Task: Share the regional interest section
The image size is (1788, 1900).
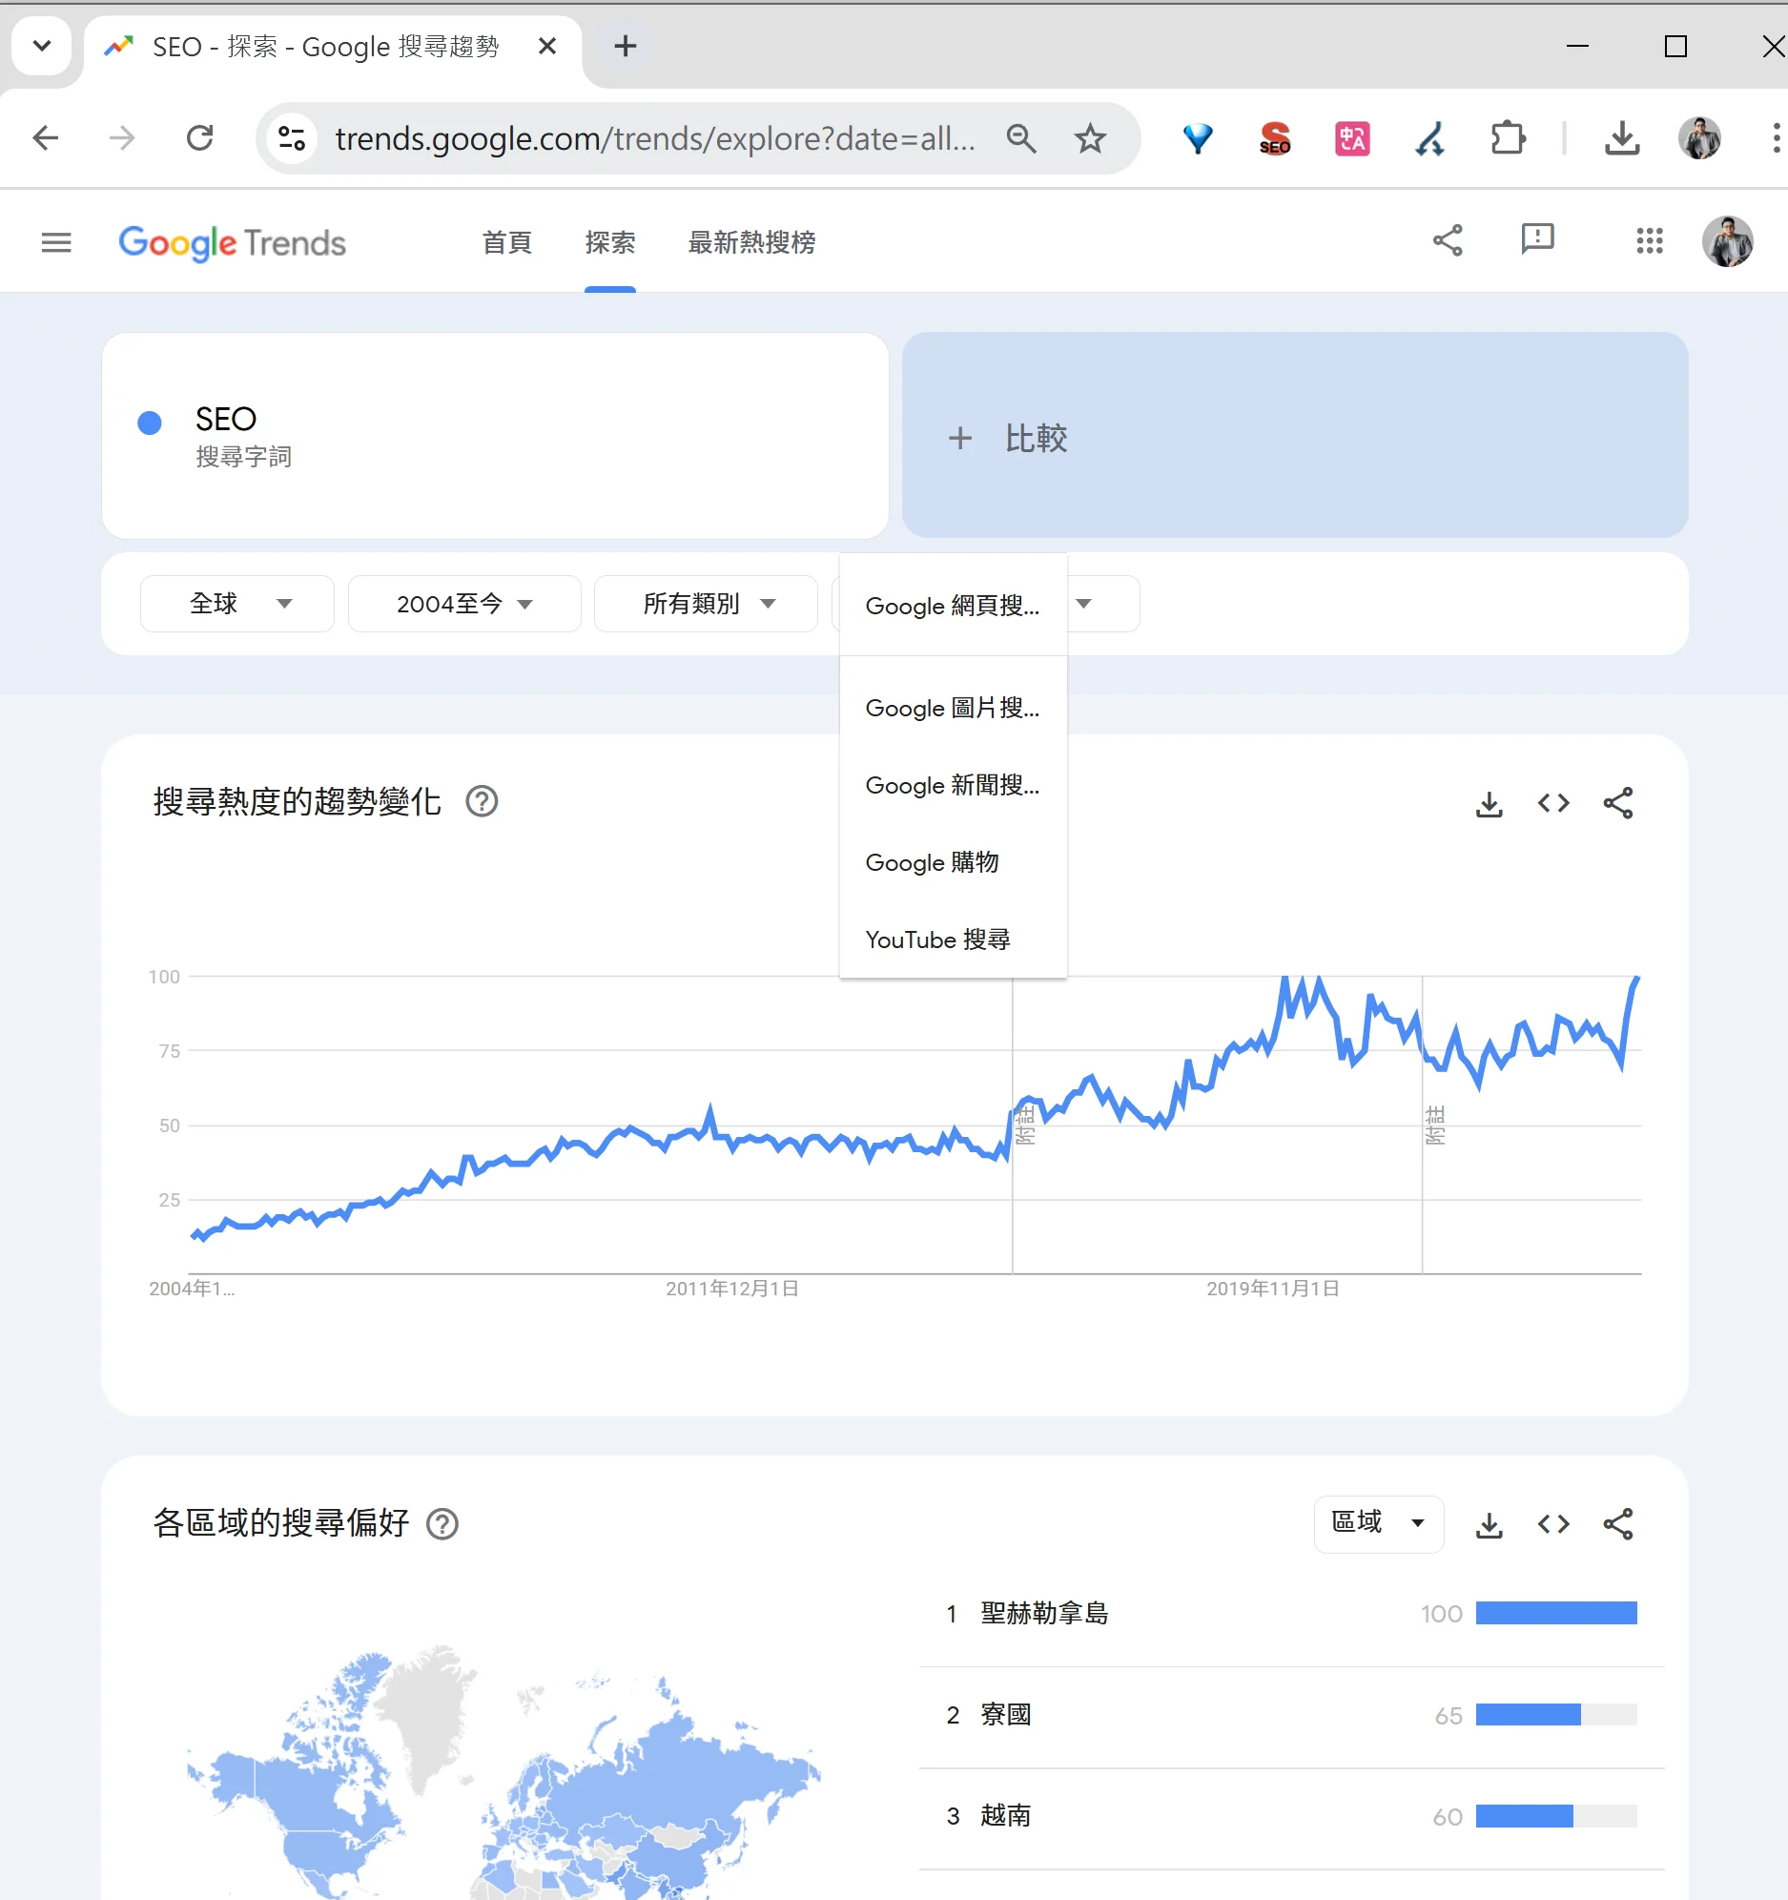Action: pos(1618,1524)
